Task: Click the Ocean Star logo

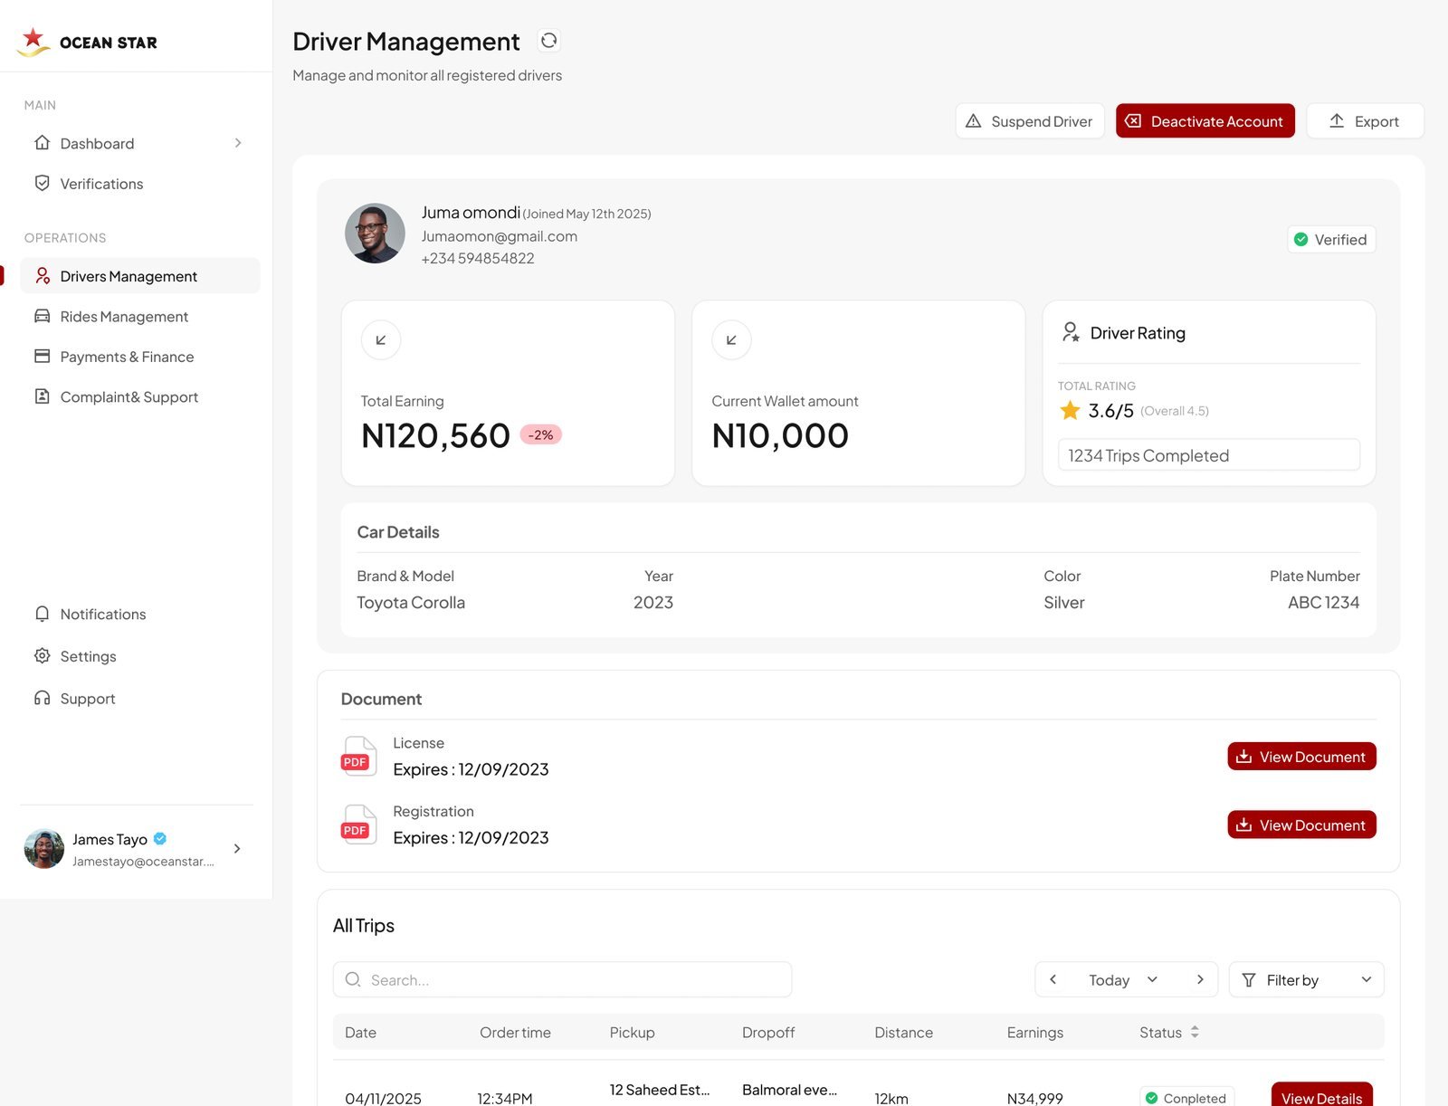Action: tap(88, 42)
